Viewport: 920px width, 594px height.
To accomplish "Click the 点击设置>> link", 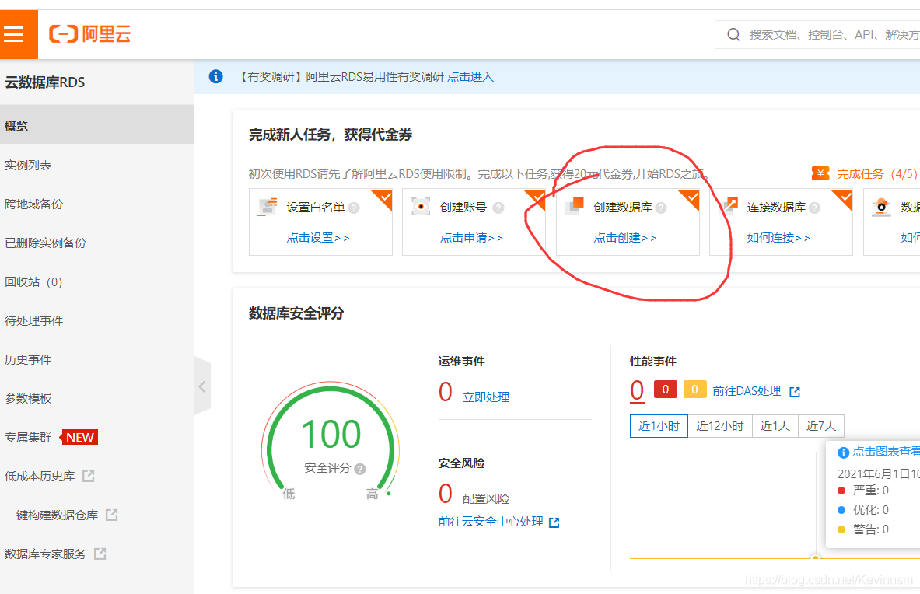I will pyautogui.click(x=318, y=237).
